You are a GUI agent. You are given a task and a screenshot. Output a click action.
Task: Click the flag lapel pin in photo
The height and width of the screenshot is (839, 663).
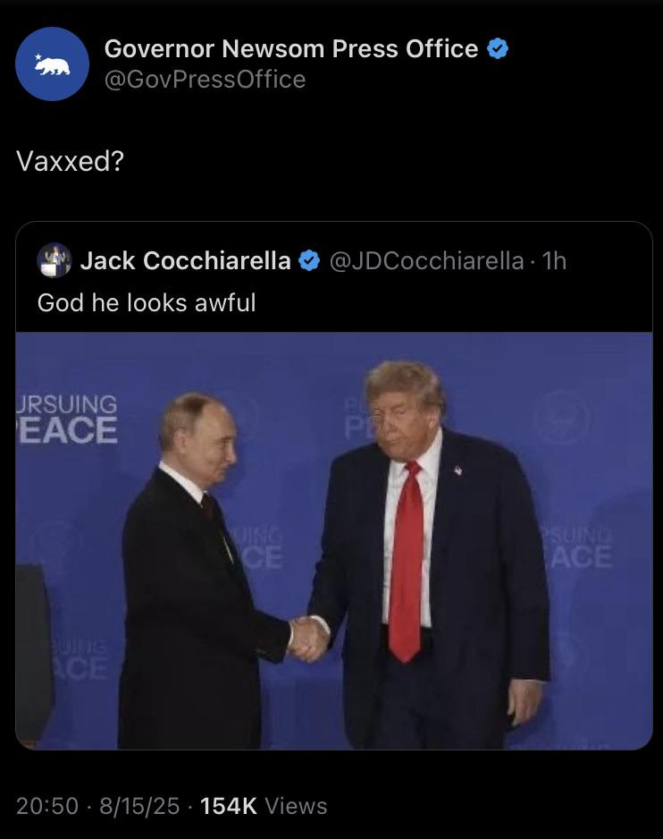(458, 470)
